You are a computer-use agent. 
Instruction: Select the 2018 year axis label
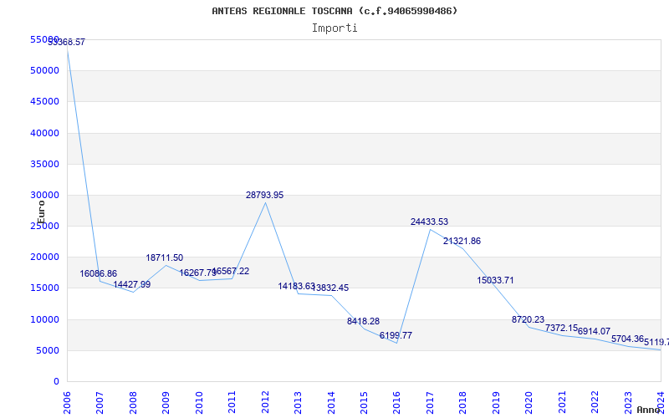pos(463,403)
